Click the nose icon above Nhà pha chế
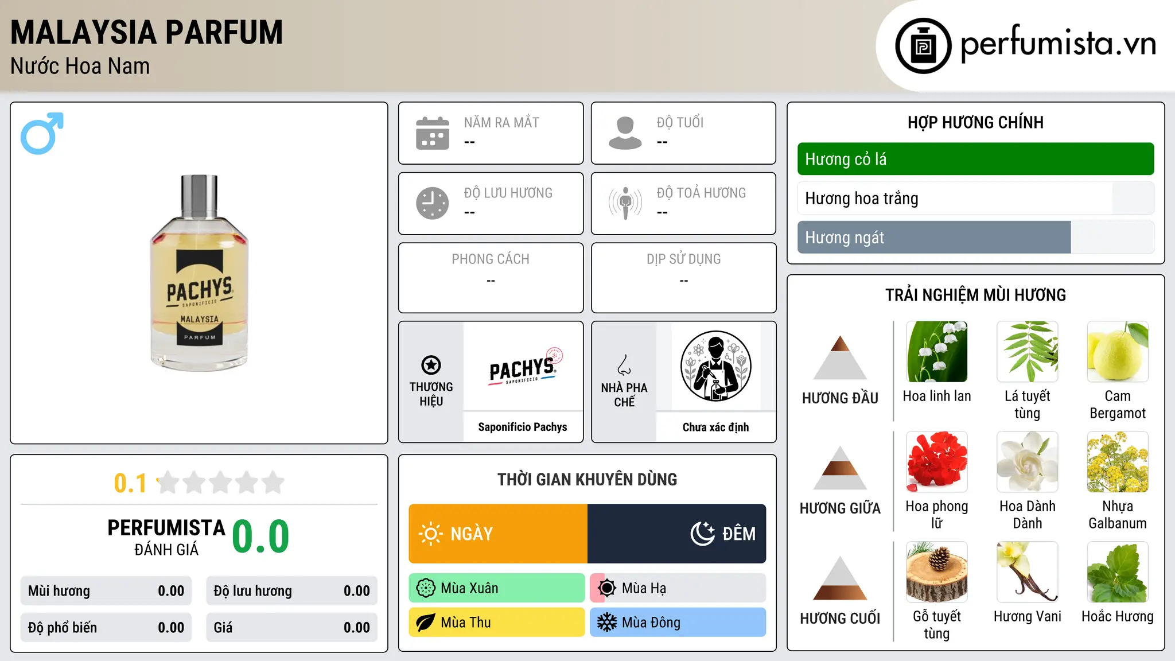This screenshot has width=1175, height=661. (624, 365)
